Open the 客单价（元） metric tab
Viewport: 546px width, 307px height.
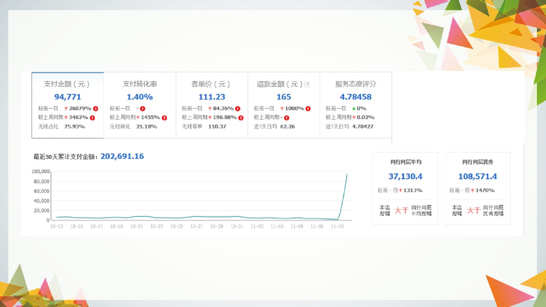tap(211, 84)
